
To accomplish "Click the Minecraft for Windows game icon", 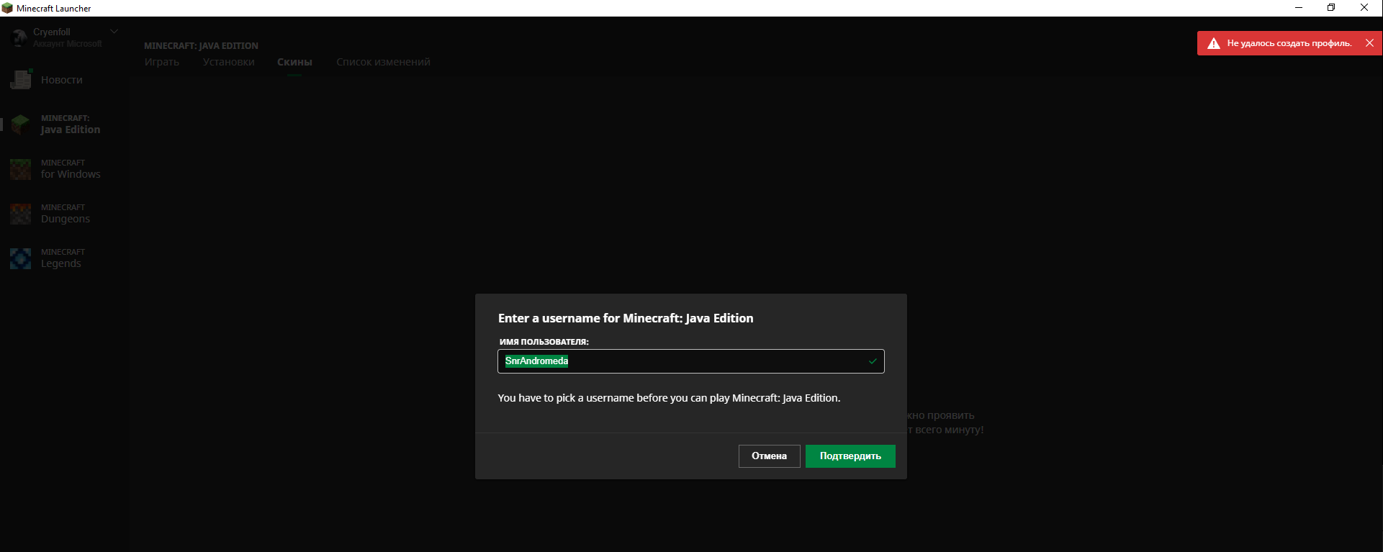I will pos(21,169).
